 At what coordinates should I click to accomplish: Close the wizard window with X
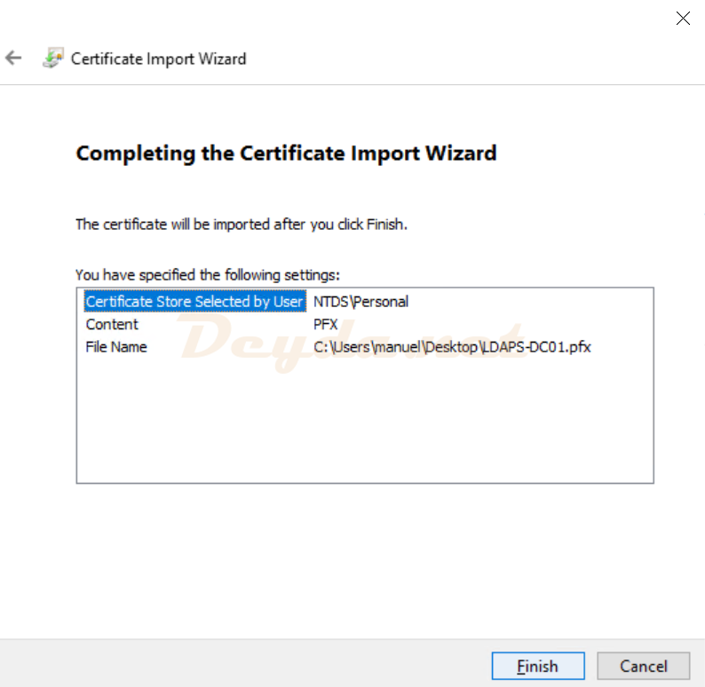pos(683,19)
